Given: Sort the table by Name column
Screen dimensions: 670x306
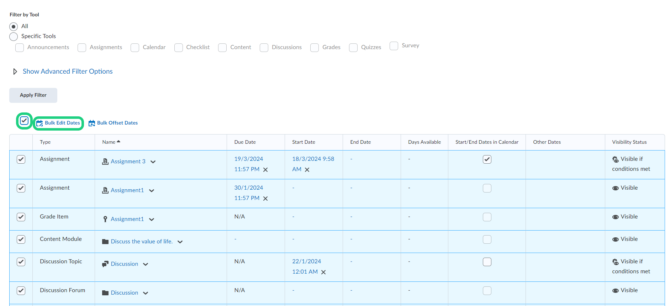Looking at the screenshot, I should point(109,142).
